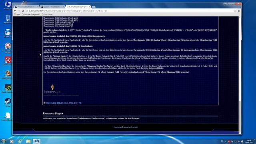The width and height of the screenshot is (256, 144).
Task: Launch Windows Media Player from taskbar
Action: coord(12,141)
